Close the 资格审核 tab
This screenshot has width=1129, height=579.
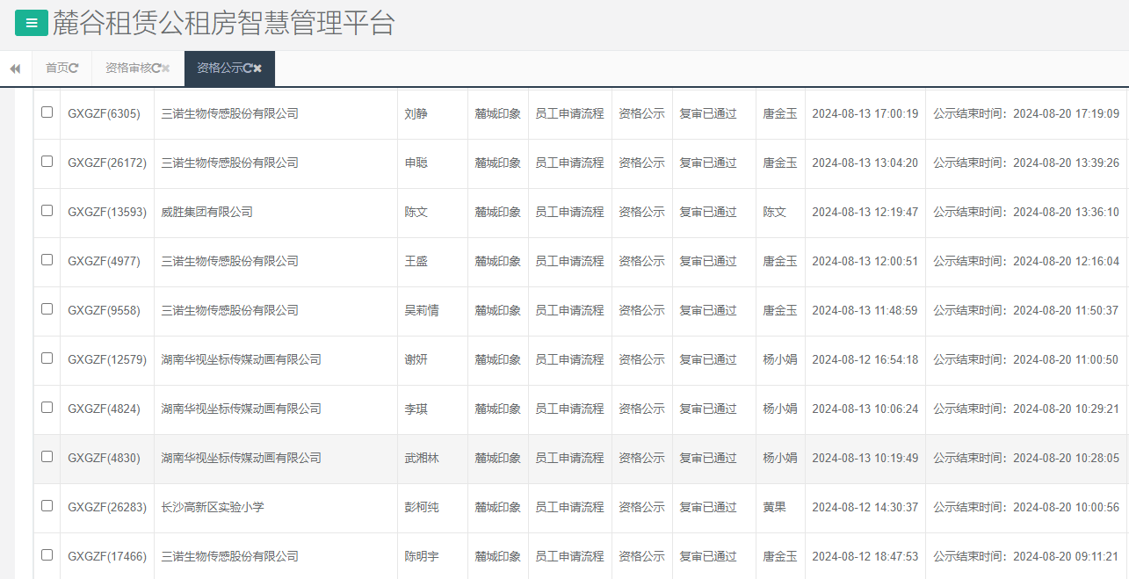(165, 68)
